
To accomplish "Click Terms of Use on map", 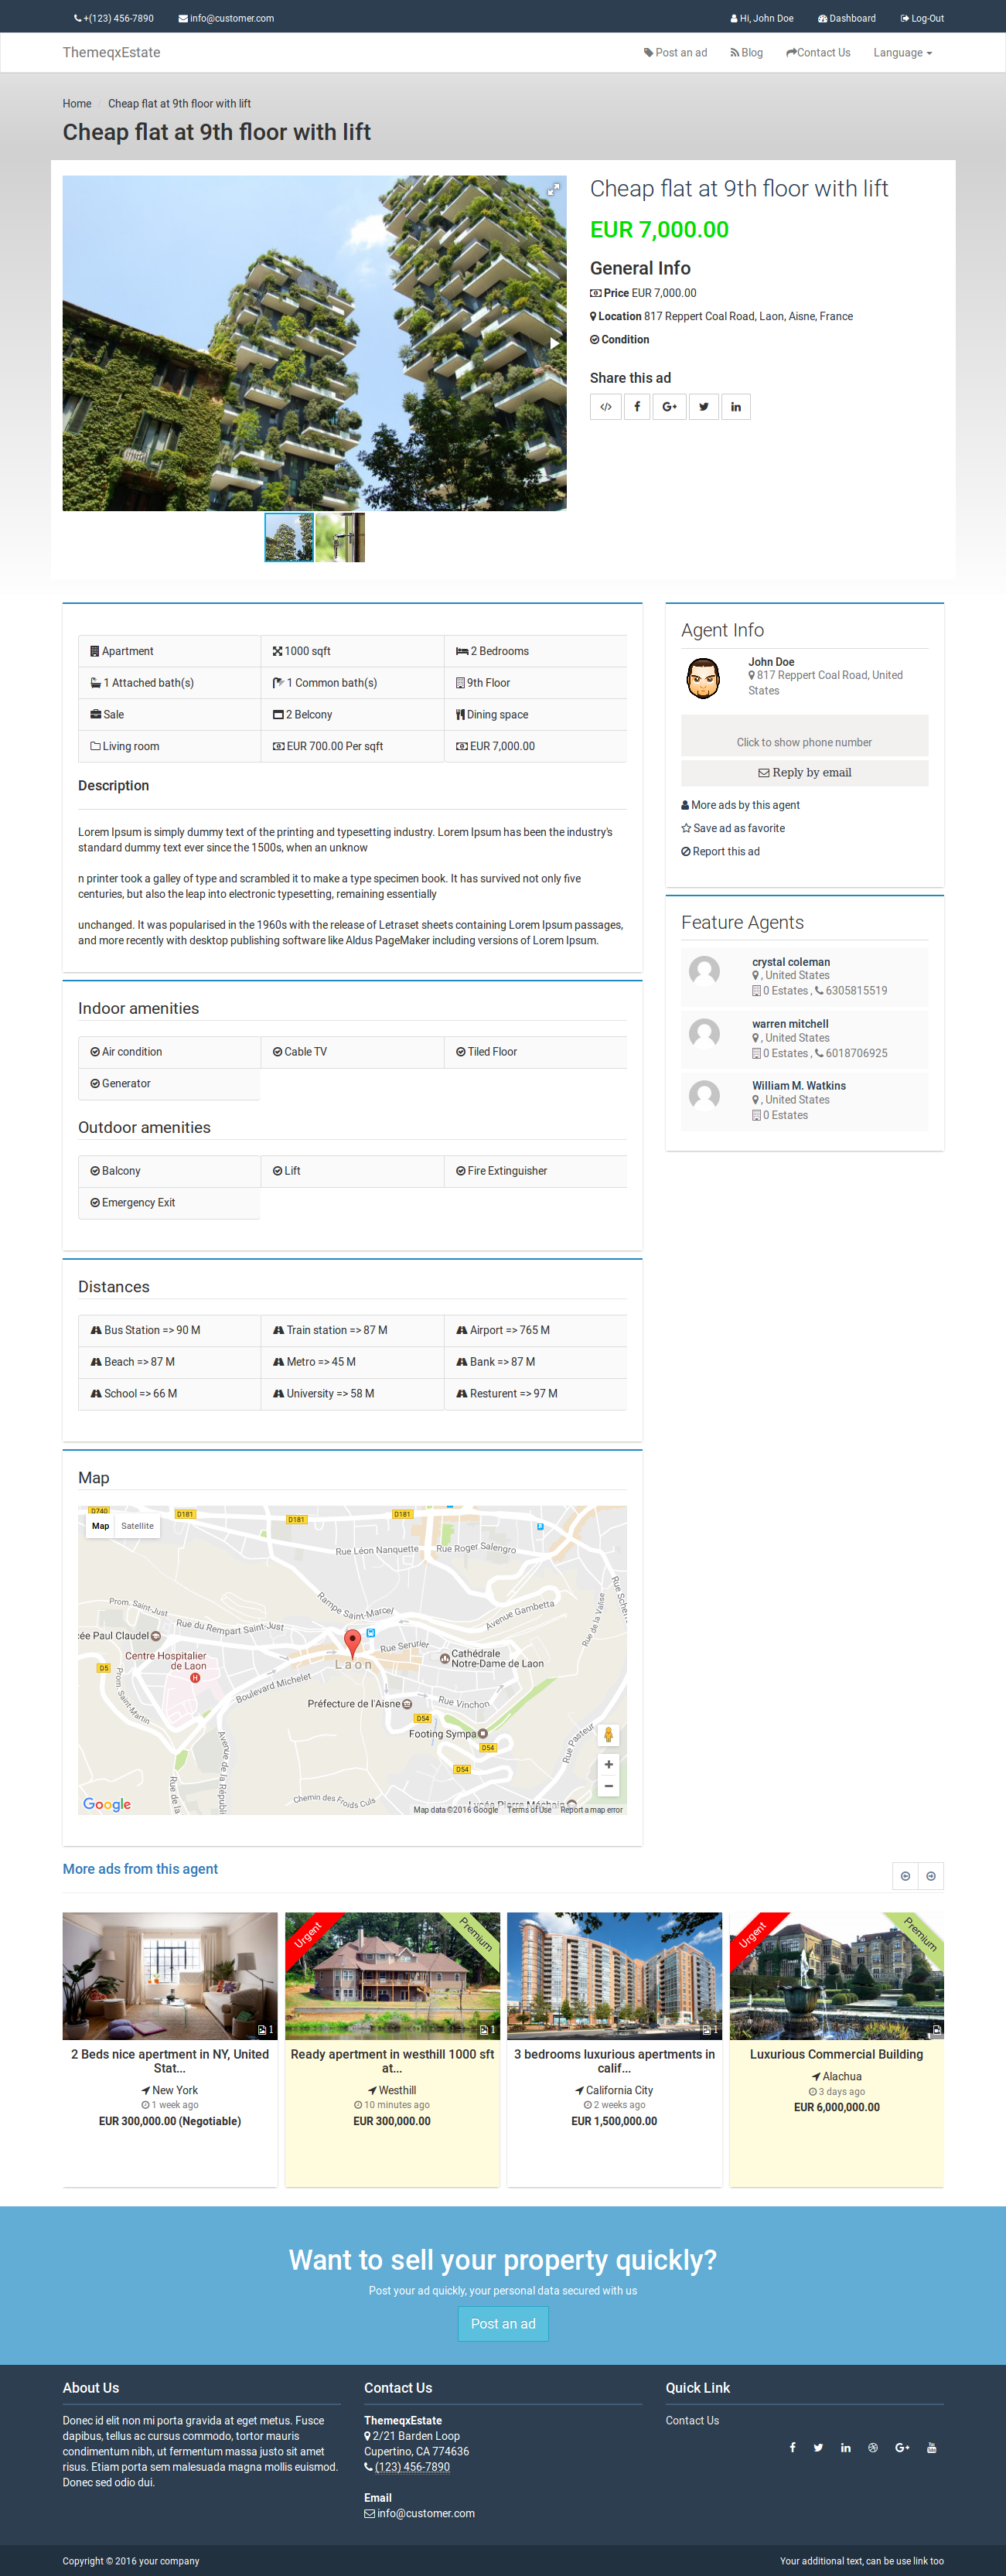I will pyautogui.click(x=529, y=1809).
